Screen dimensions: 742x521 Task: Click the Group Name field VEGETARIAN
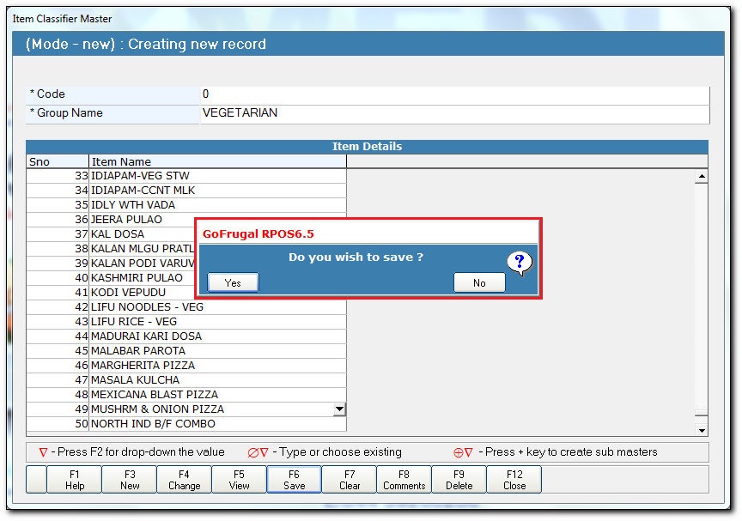tap(454, 113)
